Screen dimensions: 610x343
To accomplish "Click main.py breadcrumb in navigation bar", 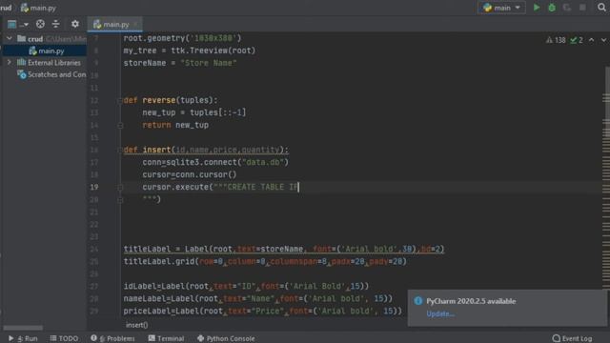I will pos(38,8).
